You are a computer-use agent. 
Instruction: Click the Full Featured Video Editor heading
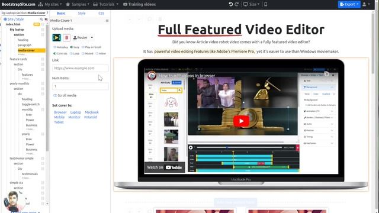point(241,30)
